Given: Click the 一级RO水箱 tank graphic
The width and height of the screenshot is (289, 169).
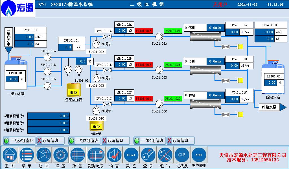Looking at the screenshot, I should click(x=16, y=73).
